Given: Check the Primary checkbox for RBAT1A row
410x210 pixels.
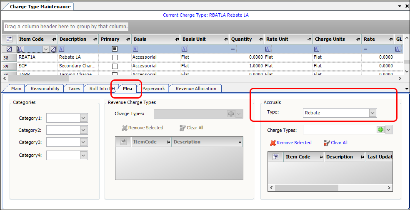Looking at the screenshot, I should coord(115,57).
